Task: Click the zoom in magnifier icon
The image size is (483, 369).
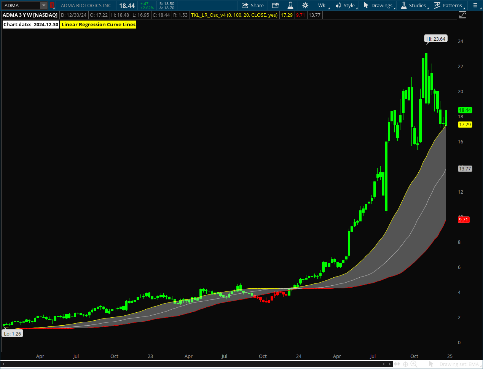Action: [x=414, y=364]
